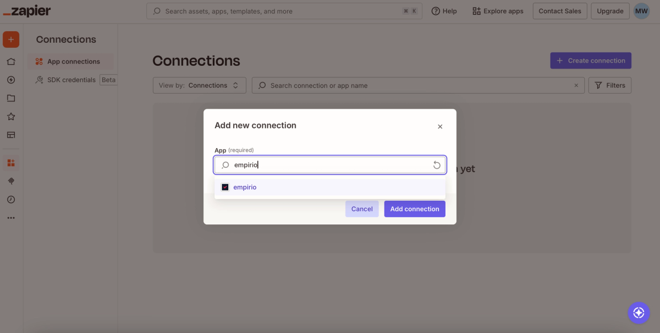The height and width of the screenshot is (333, 660).
Task: Open the Home icon in left sidebar
Action: 11,61
